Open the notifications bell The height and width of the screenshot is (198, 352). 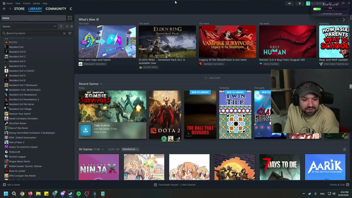point(300,3)
